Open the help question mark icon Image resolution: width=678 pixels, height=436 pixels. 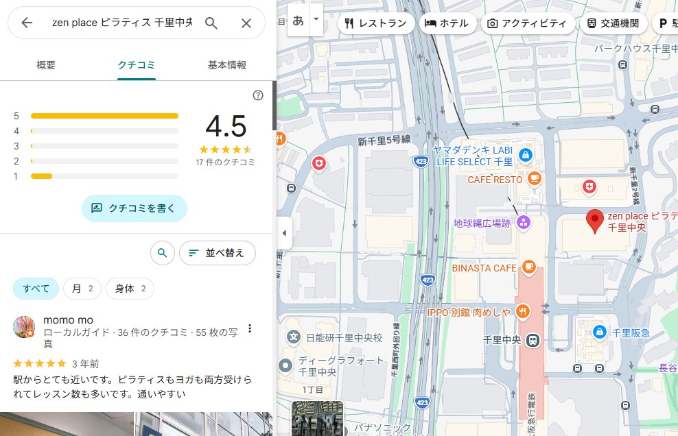pos(258,95)
